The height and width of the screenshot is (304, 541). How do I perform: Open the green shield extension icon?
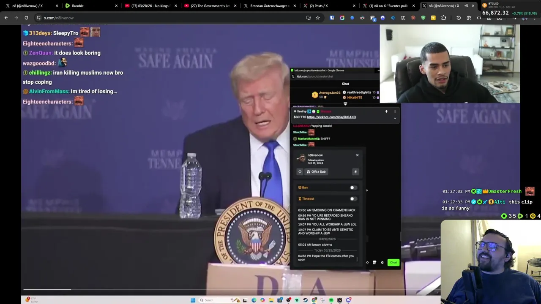point(423,18)
